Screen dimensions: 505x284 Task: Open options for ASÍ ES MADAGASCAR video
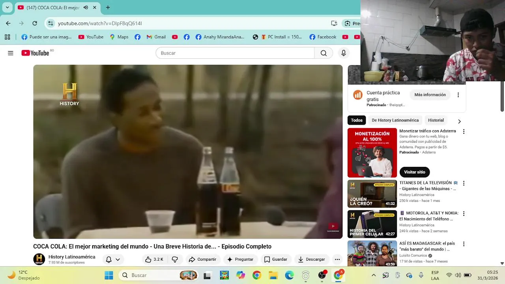(x=464, y=244)
